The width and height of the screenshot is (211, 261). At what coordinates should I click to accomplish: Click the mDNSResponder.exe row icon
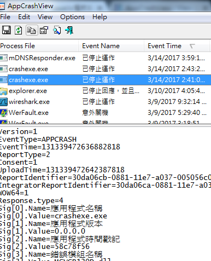(x=3, y=58)
